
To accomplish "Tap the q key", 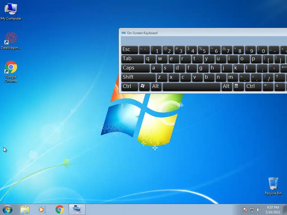I will (150, 59).
